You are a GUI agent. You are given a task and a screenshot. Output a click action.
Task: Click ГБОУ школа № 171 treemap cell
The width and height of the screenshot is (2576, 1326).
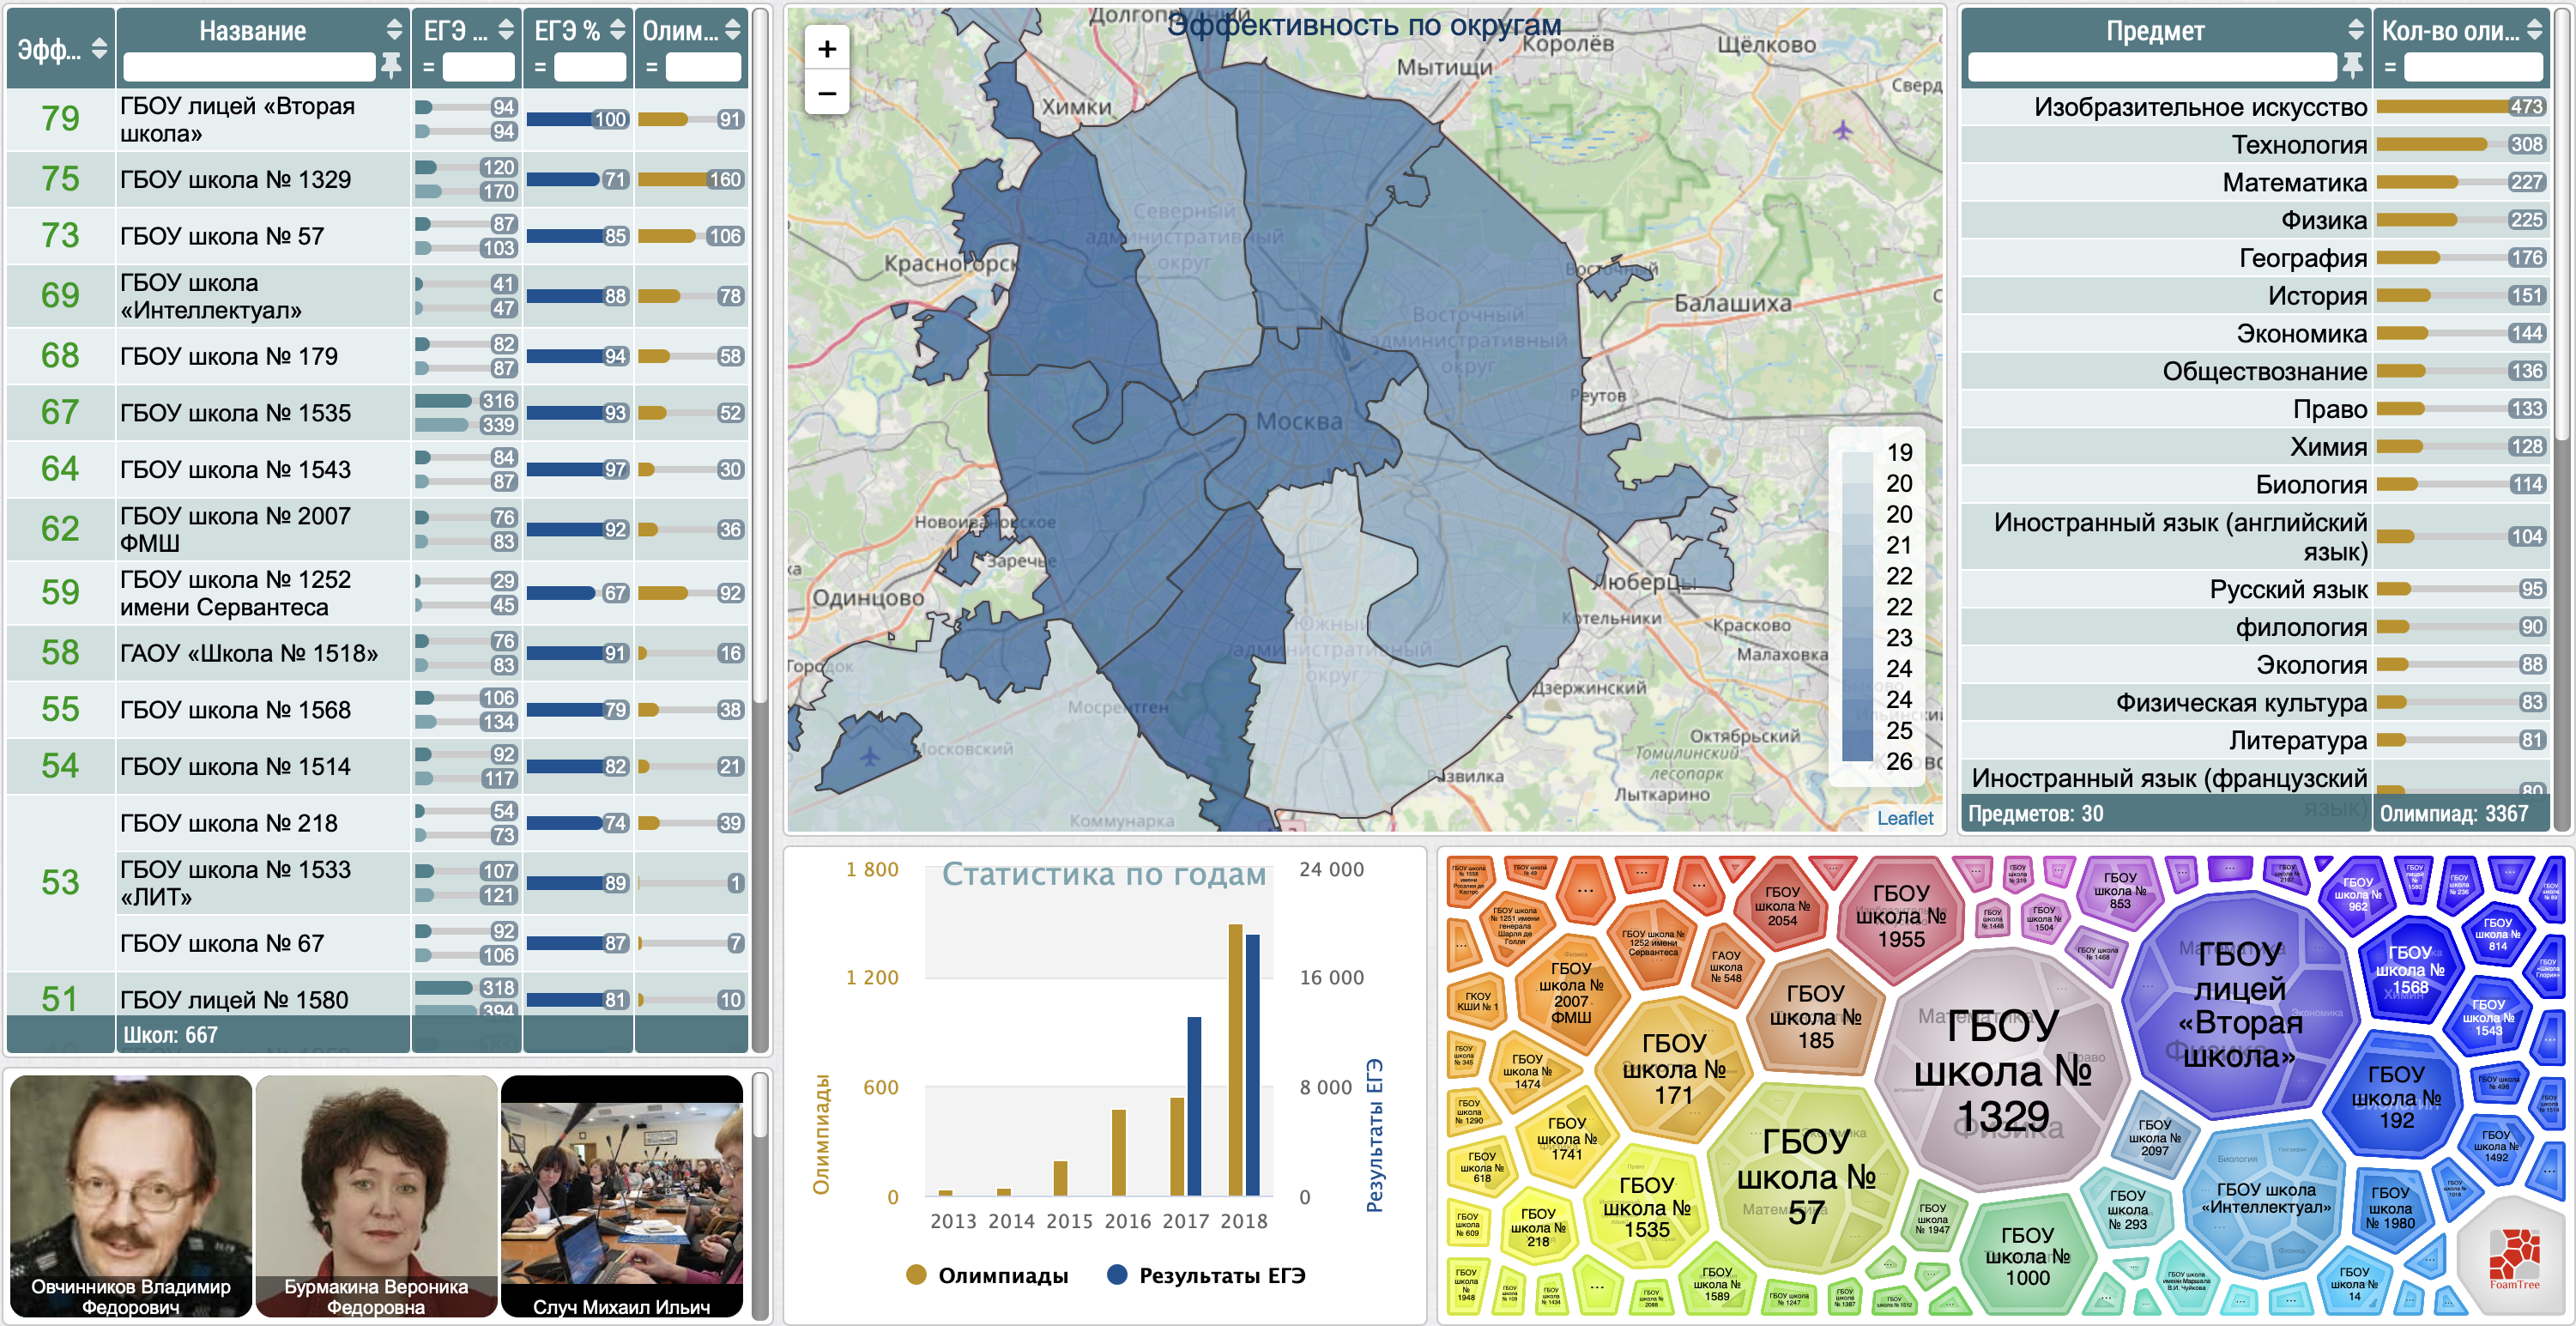click(1674, 1068)
